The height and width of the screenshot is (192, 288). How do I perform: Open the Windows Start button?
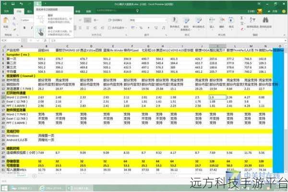4,188
